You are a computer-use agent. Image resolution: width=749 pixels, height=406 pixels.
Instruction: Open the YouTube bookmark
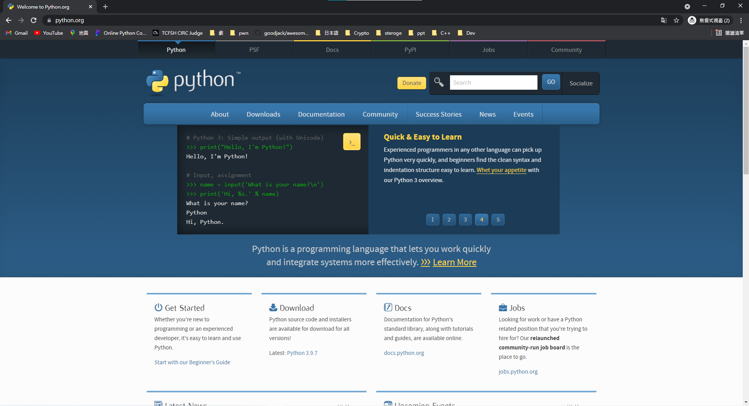coord(48,33)
